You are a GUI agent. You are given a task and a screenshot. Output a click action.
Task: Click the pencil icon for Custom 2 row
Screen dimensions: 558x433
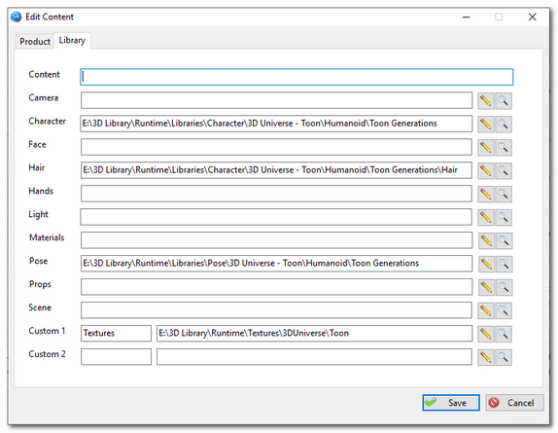coord(486,357)
